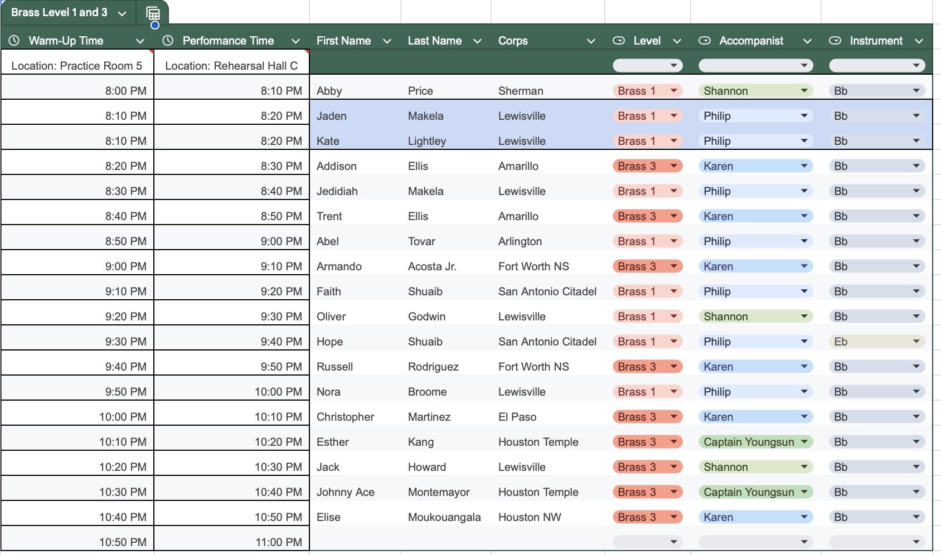Open Shannon accompanist chip for Oliver Godwin
Viewport: 941px width, 555px height.
click(x=756, y=317)
